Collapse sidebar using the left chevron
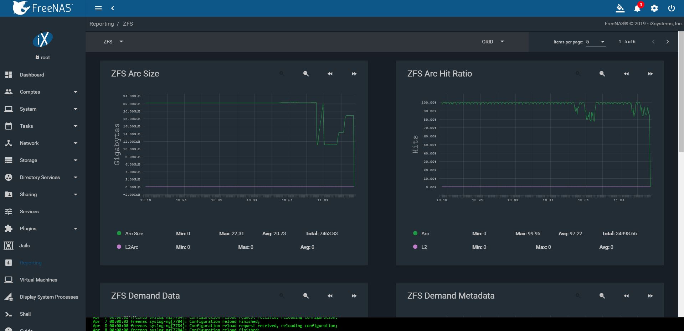This screenshot has width=684, height=331. (113, 8)
